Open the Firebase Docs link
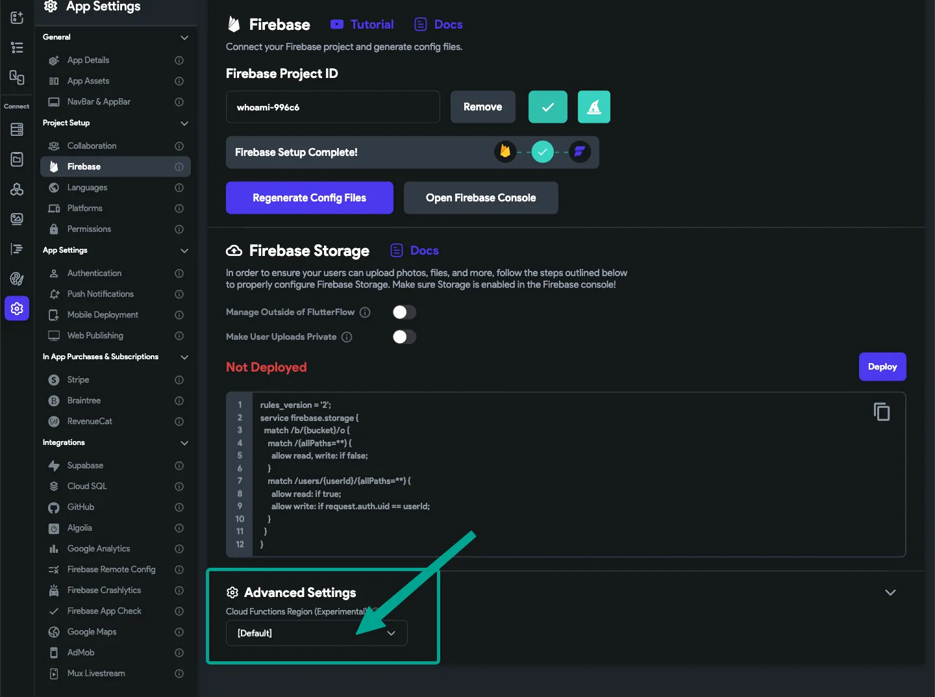 (438, 25)
